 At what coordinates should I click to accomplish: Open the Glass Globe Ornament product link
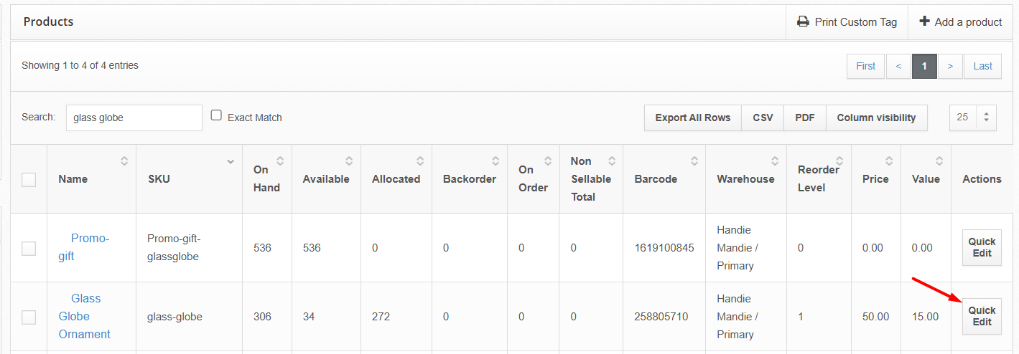point(85,316)
